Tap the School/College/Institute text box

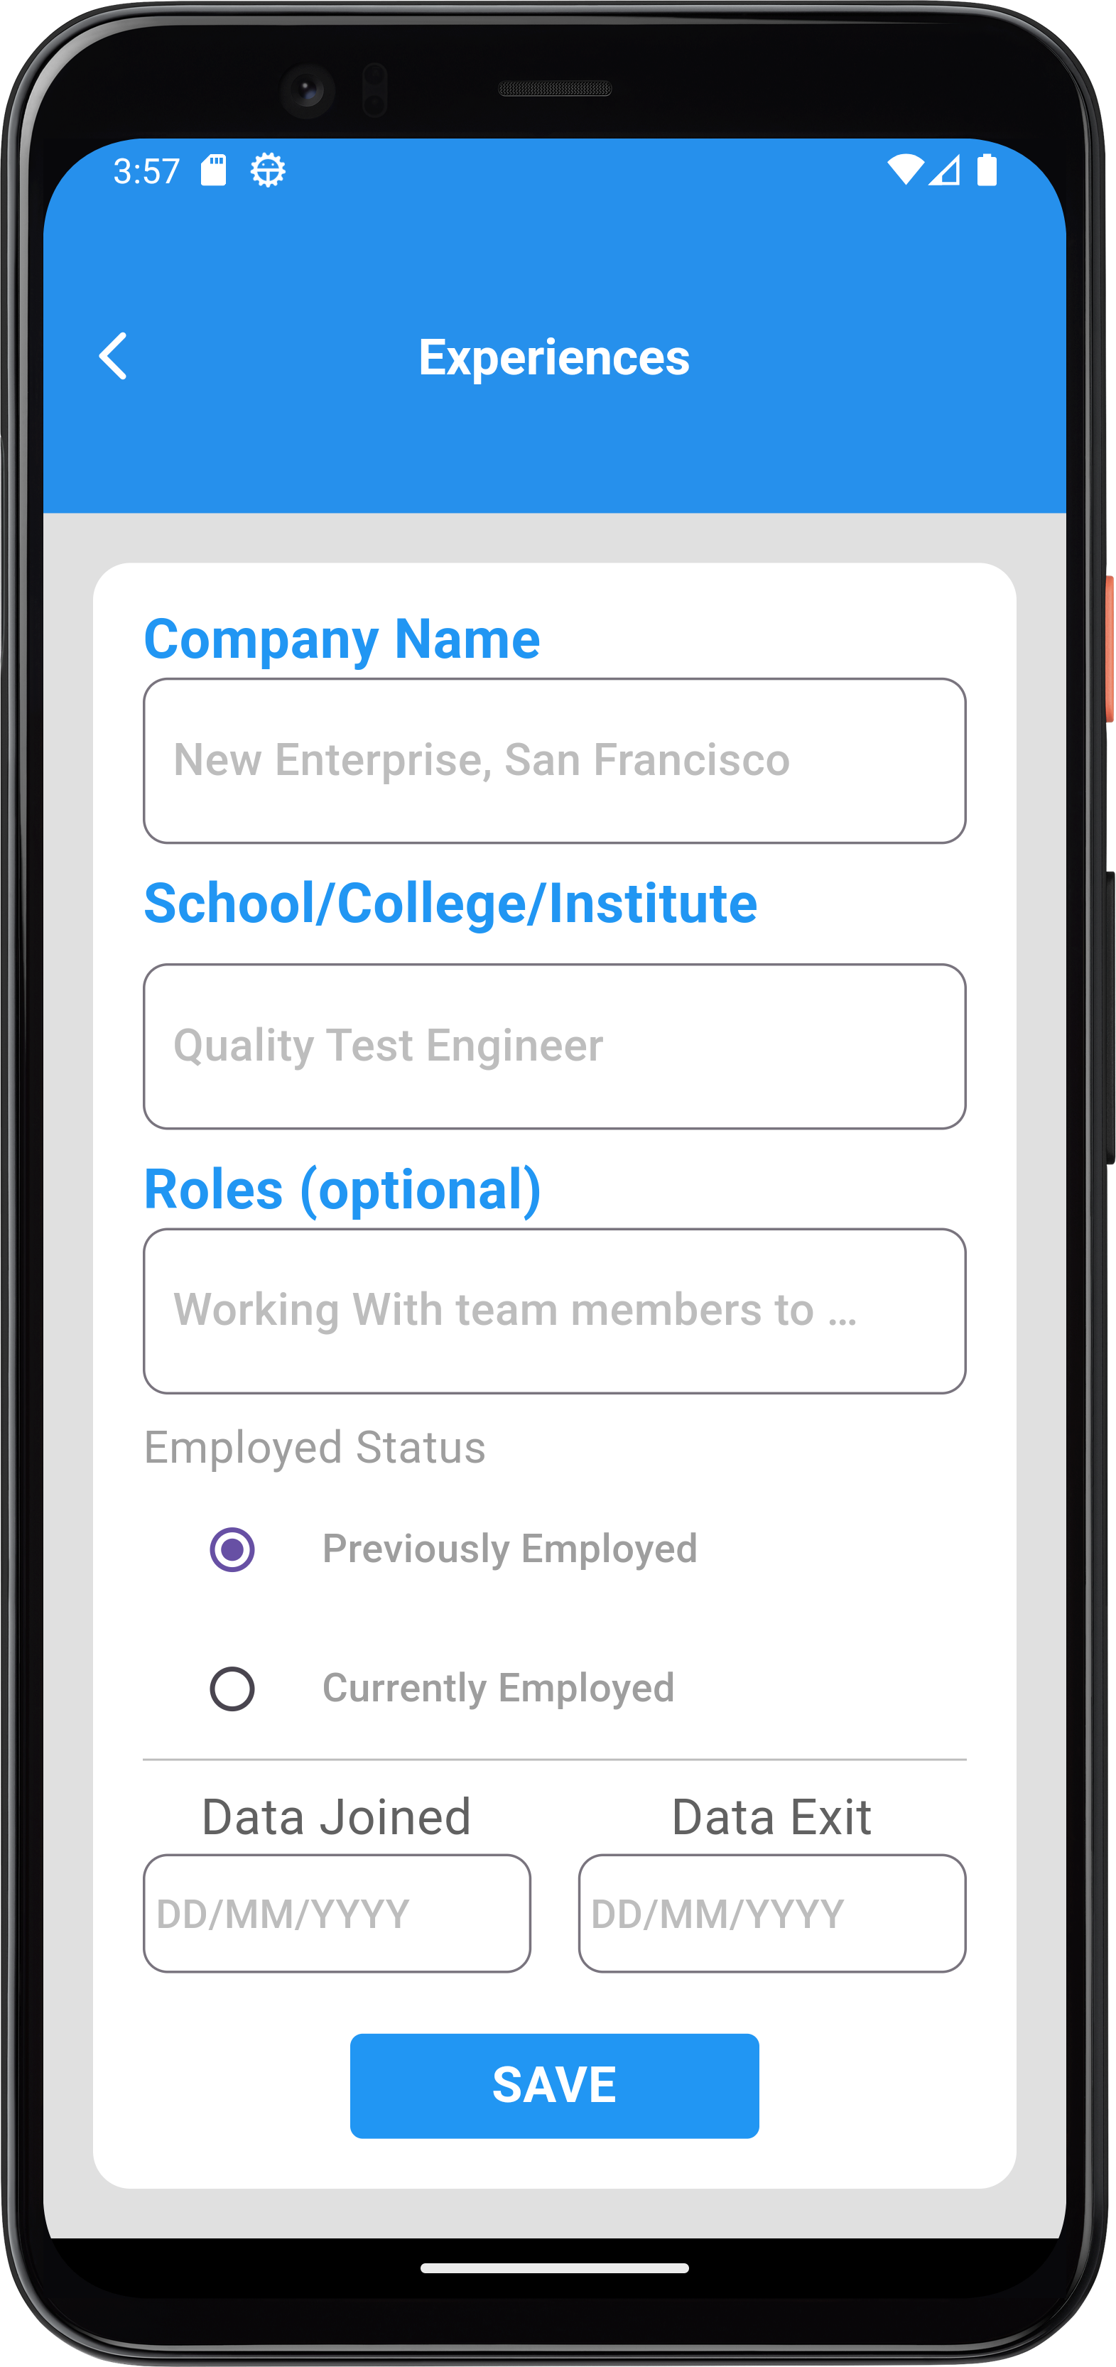[x=554, y=1046]
